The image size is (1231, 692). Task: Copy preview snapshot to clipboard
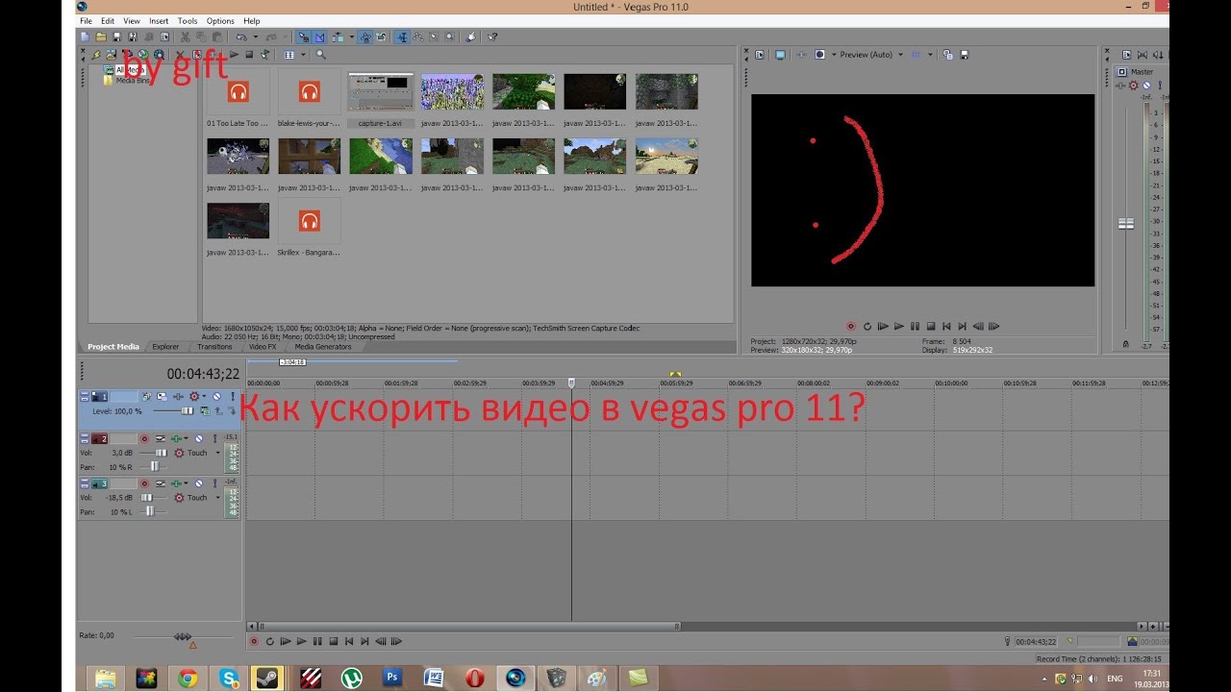[x=948, y=55]
